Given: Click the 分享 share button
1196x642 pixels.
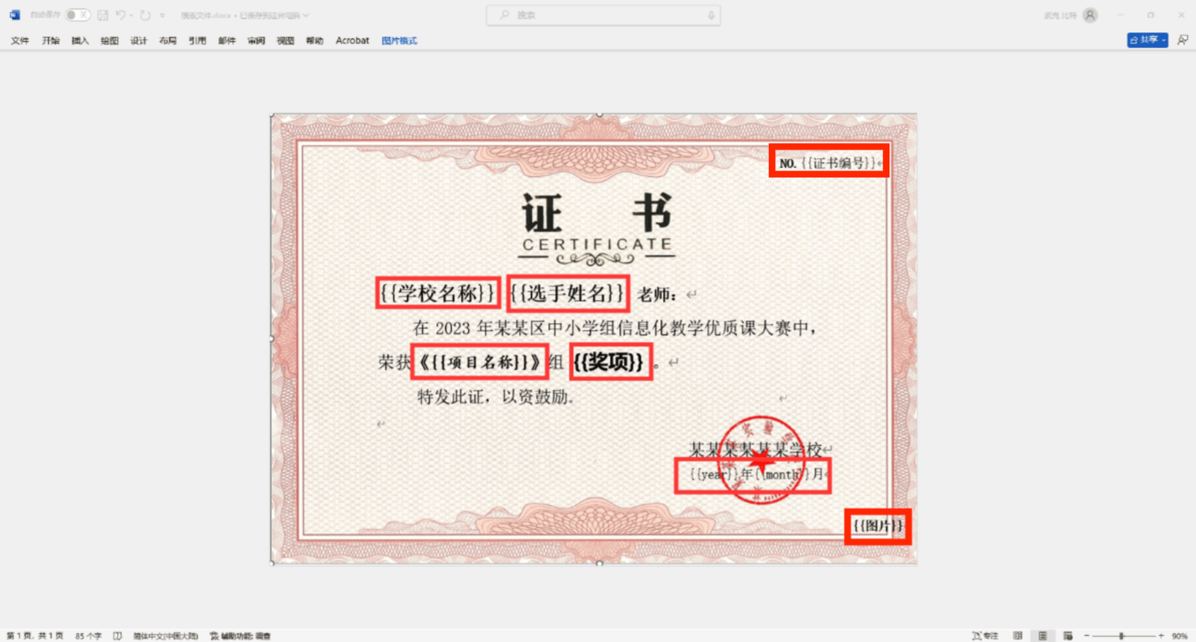Looking at the screenshot, I should pyautogui.click(x=1147, y=39).
